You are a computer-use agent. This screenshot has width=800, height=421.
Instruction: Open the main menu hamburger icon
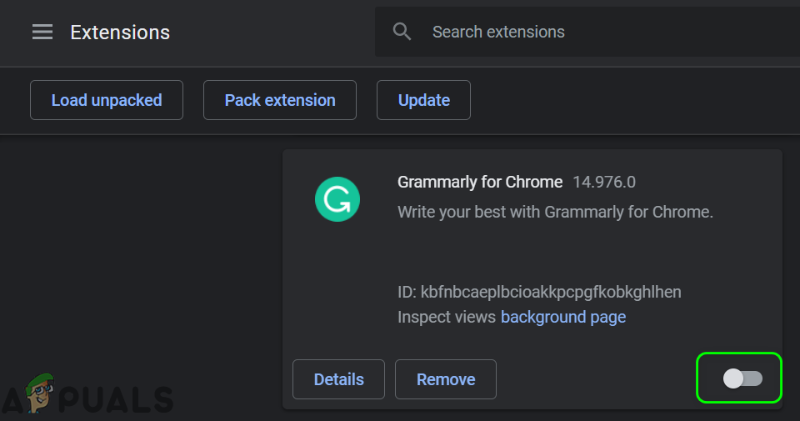click(x=42, y=33)
